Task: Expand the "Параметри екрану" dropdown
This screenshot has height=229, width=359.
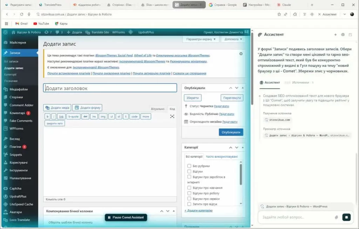Action: (201, 39)
